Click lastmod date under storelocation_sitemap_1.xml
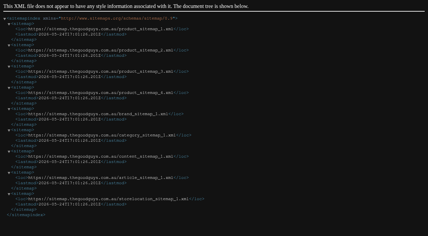 coord(69,204)
